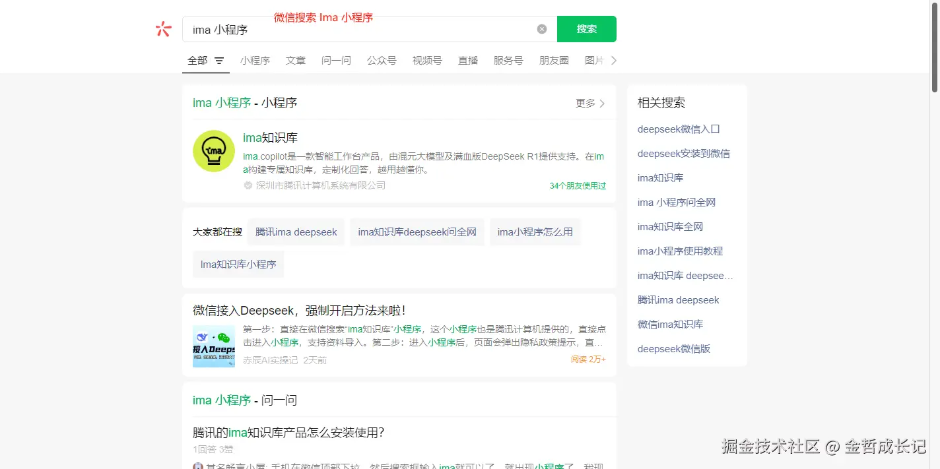Switch to the 朋友圈 tab
The image size is (940, 469).
pos(554,60)
